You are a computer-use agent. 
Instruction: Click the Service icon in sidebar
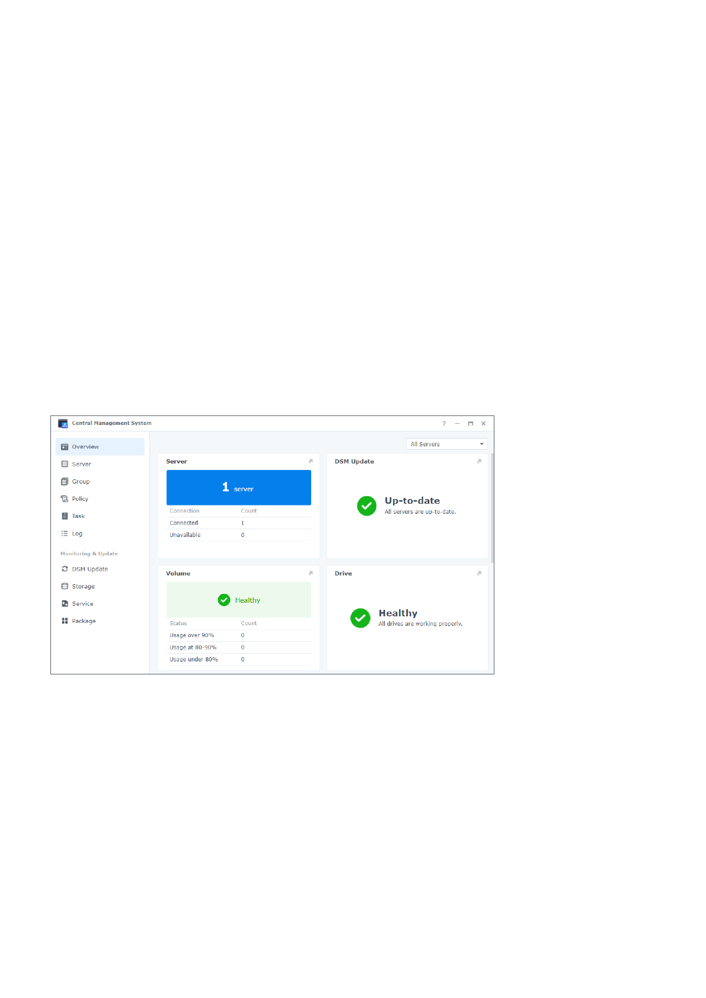[65, 603]
